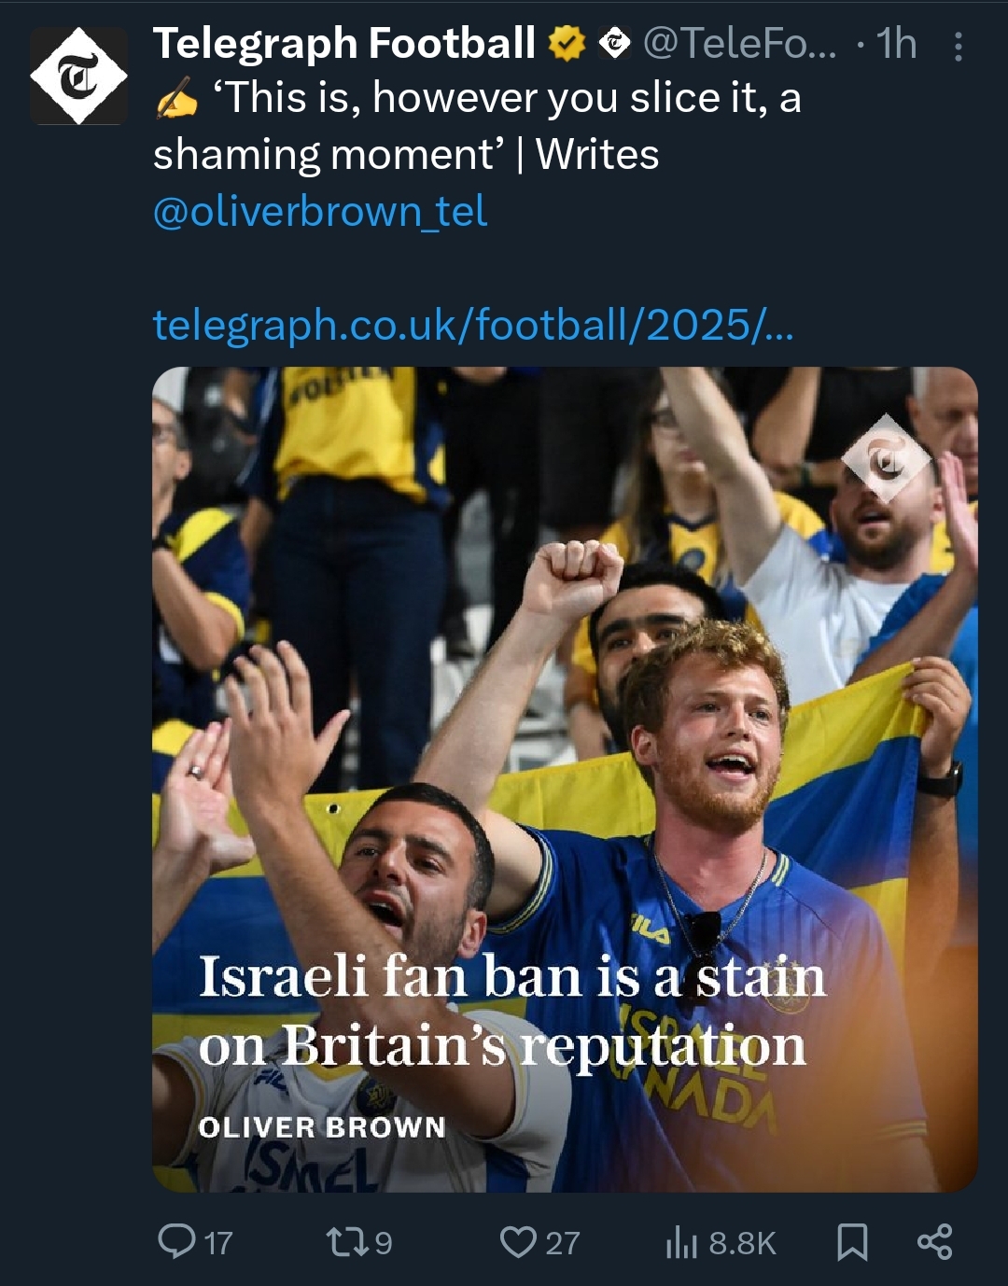Repost this tweet using the retweet icon
Viewport: 1008px width, 1286px height.
342,1242
